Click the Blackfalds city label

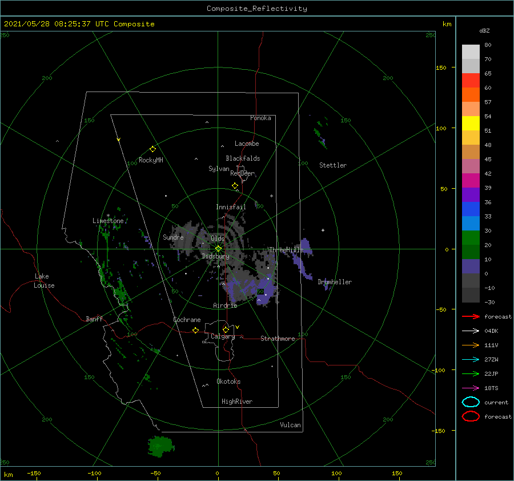(x=243, y=158)
